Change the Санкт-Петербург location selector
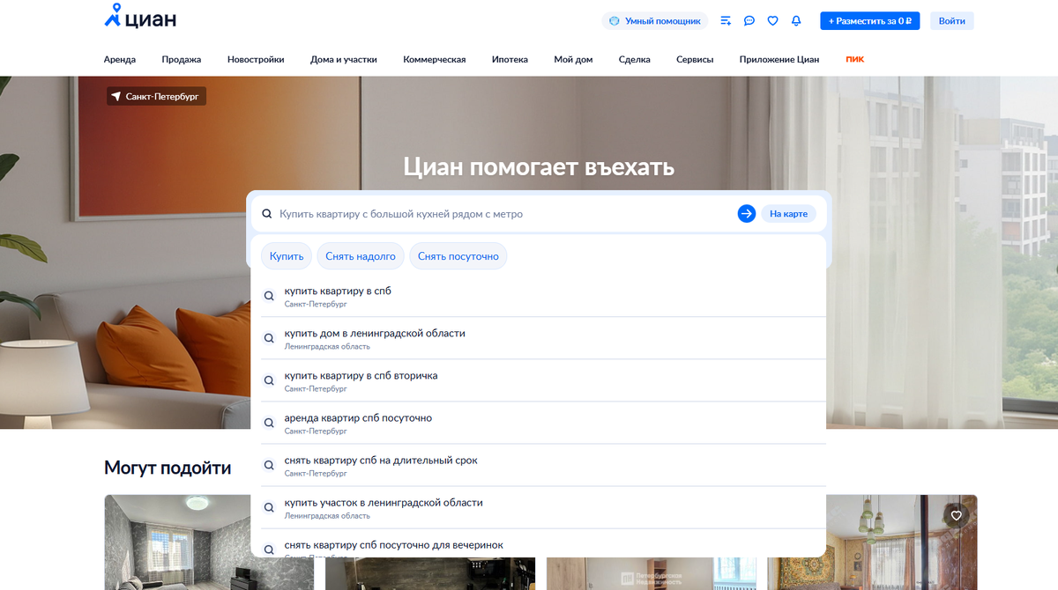This screenshot has height=590, width=1058. tap(157, 96)
